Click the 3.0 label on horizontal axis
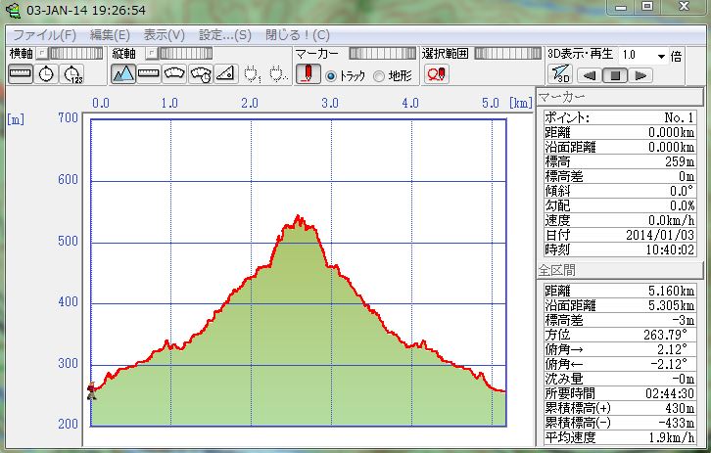 tap(330, 103)
